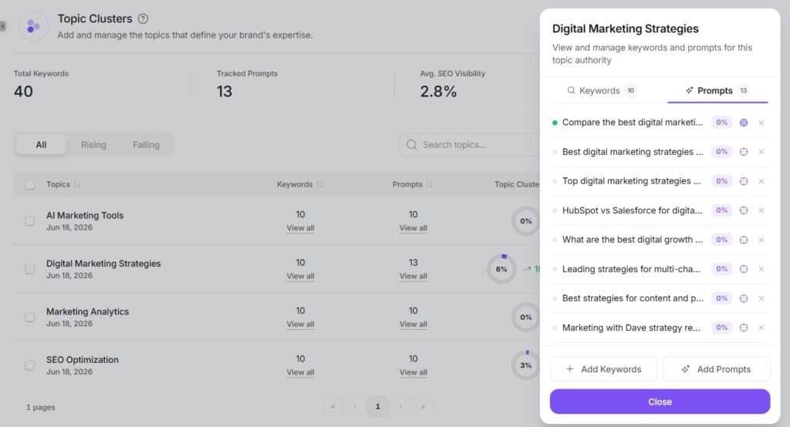
Task: Open View all keywords for AI Marketing Tools
Action: 300,228
